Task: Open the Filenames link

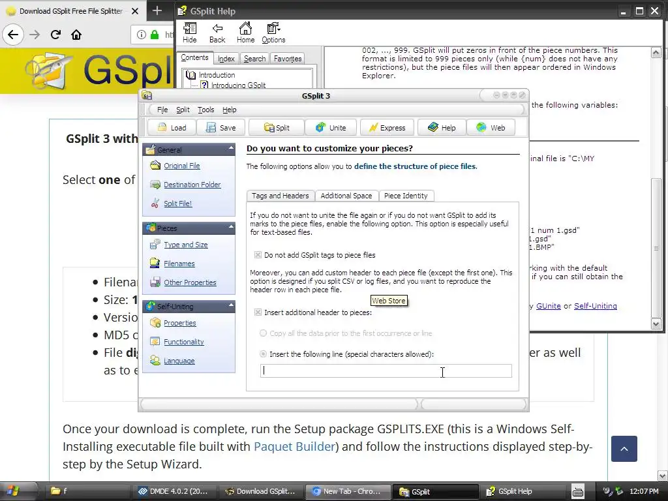Action: coord(179,264)
